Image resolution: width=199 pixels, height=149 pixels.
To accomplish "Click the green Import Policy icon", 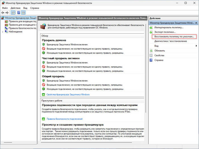I will [151, 28].
